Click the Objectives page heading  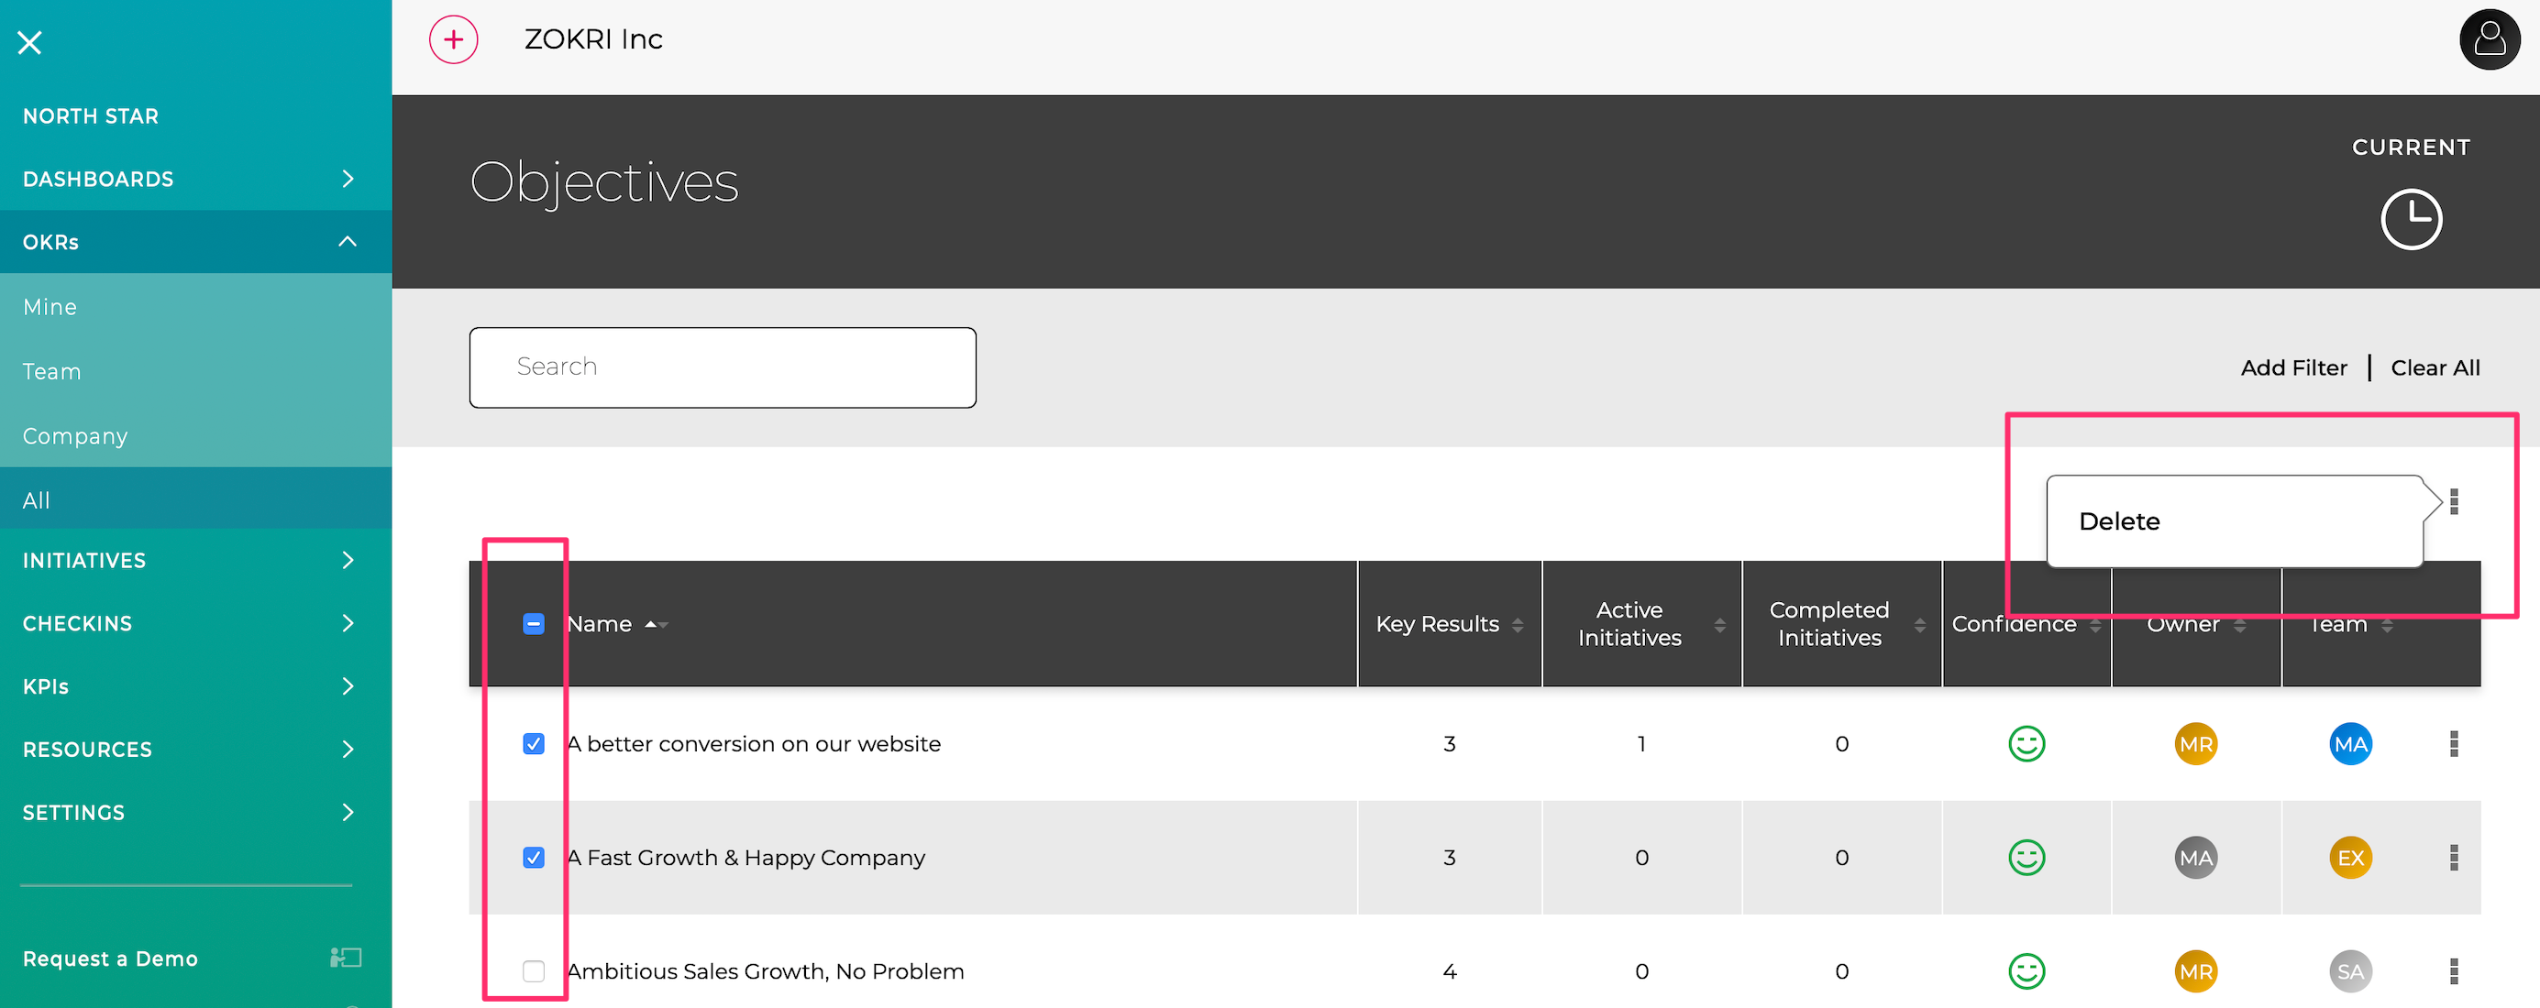[604, 182]
